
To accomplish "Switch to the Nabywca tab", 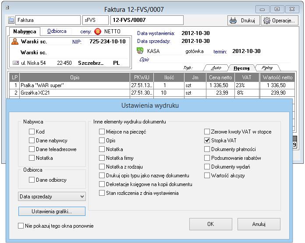I will pyautogui.click(x=25, y=32).
